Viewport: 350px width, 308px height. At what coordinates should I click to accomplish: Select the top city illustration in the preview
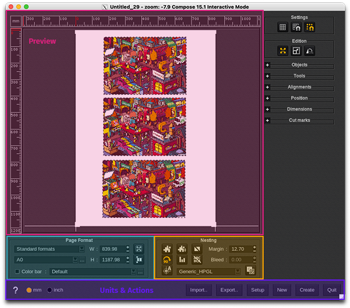coord(145,66)
